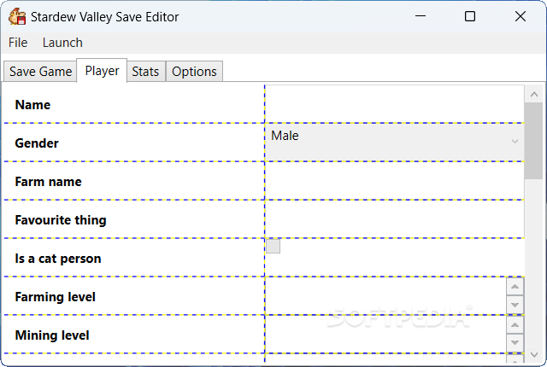Click the Is a cat person label
547x367 pixels.
[x=58, y=259]
